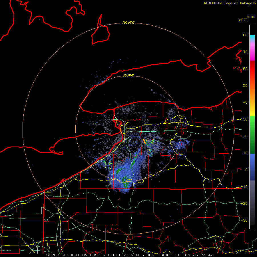Click the 40 dBZ scale value
The image size is (257, 257).
pyautogui.click(x=245, y=103)
